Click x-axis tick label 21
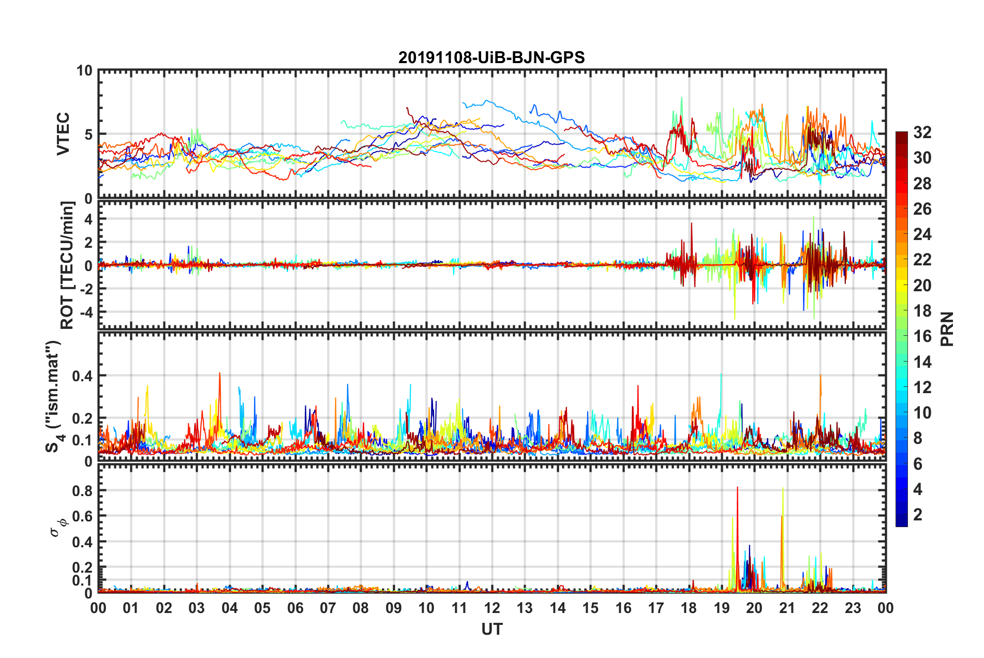Viewport: 984px width, 658px height. [x=787, y=608]
